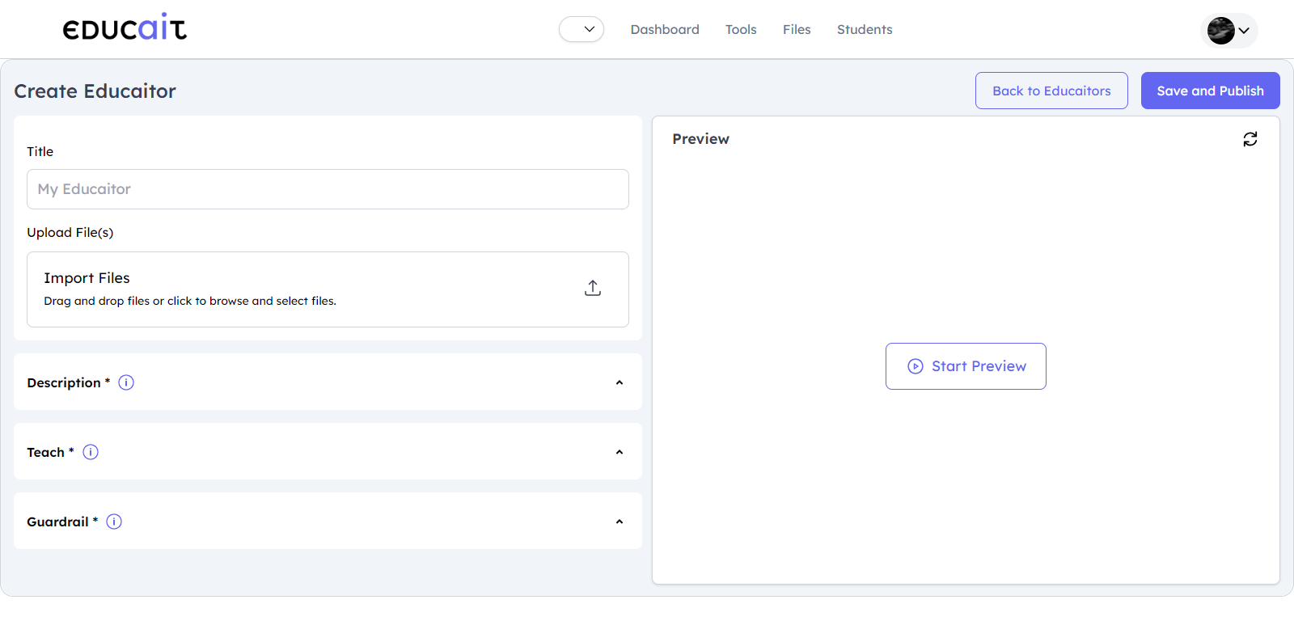Click the upload arrow icon

(593, 289)
